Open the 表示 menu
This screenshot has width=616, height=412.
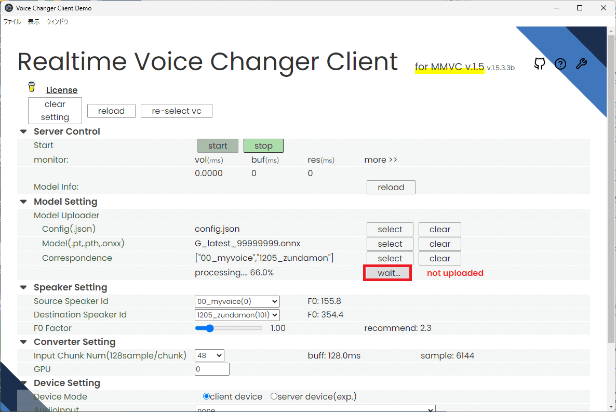click(x=33, y=22)
